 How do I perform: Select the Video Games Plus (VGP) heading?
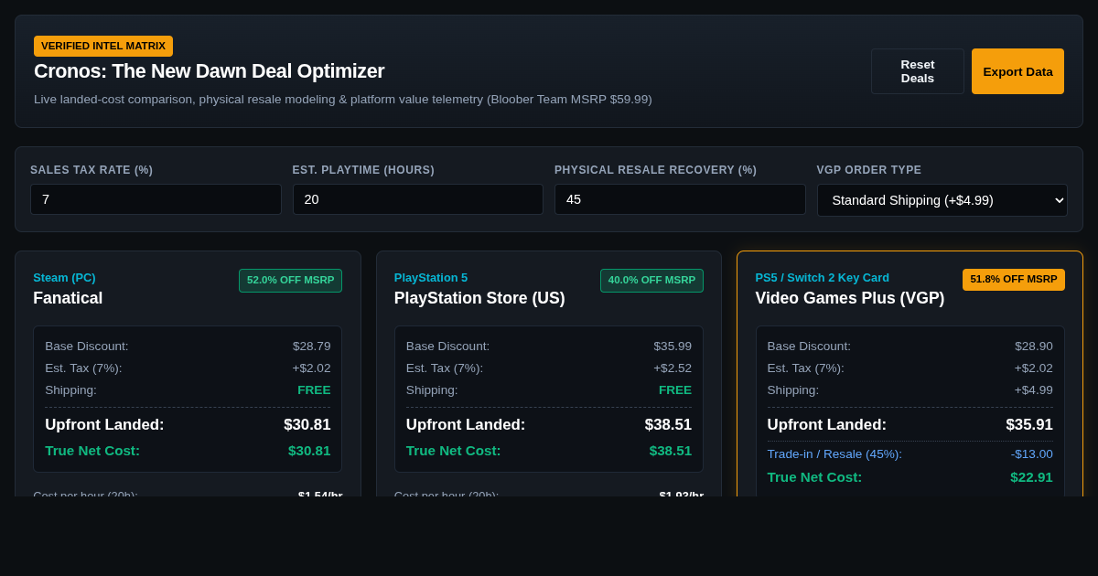click(x=850, y=298)
